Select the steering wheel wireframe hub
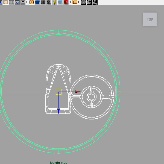 [x=92, y=97]
